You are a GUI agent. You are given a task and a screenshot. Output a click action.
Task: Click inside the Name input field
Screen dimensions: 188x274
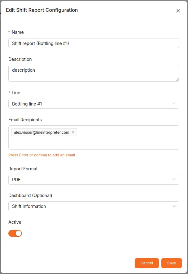pyautogui.click(x=93, y=43)
